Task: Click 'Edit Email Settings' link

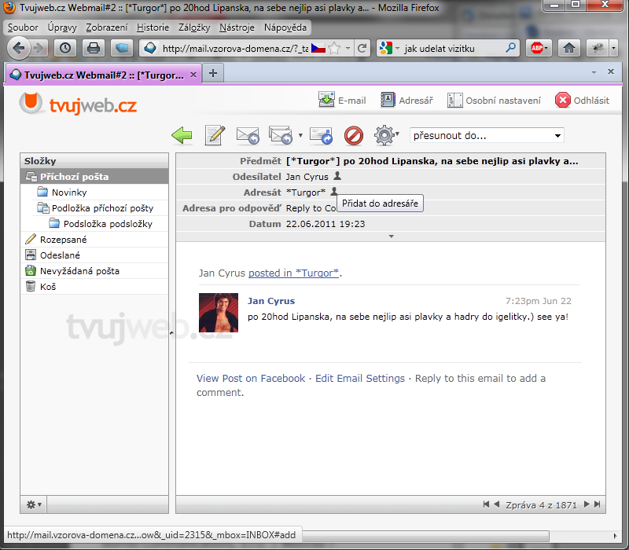Action: pos(360,379)
